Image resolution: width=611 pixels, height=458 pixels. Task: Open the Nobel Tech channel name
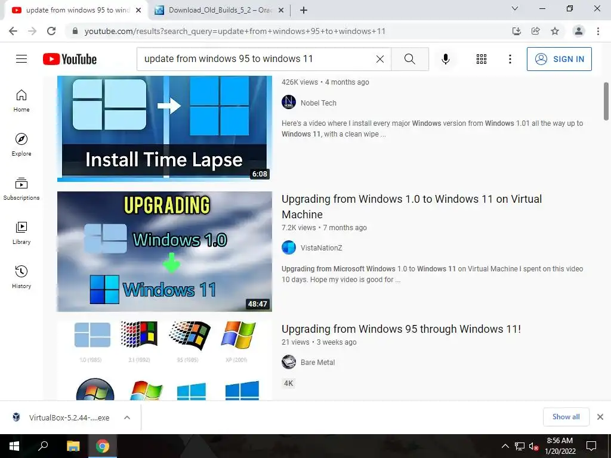click(319, 103)
